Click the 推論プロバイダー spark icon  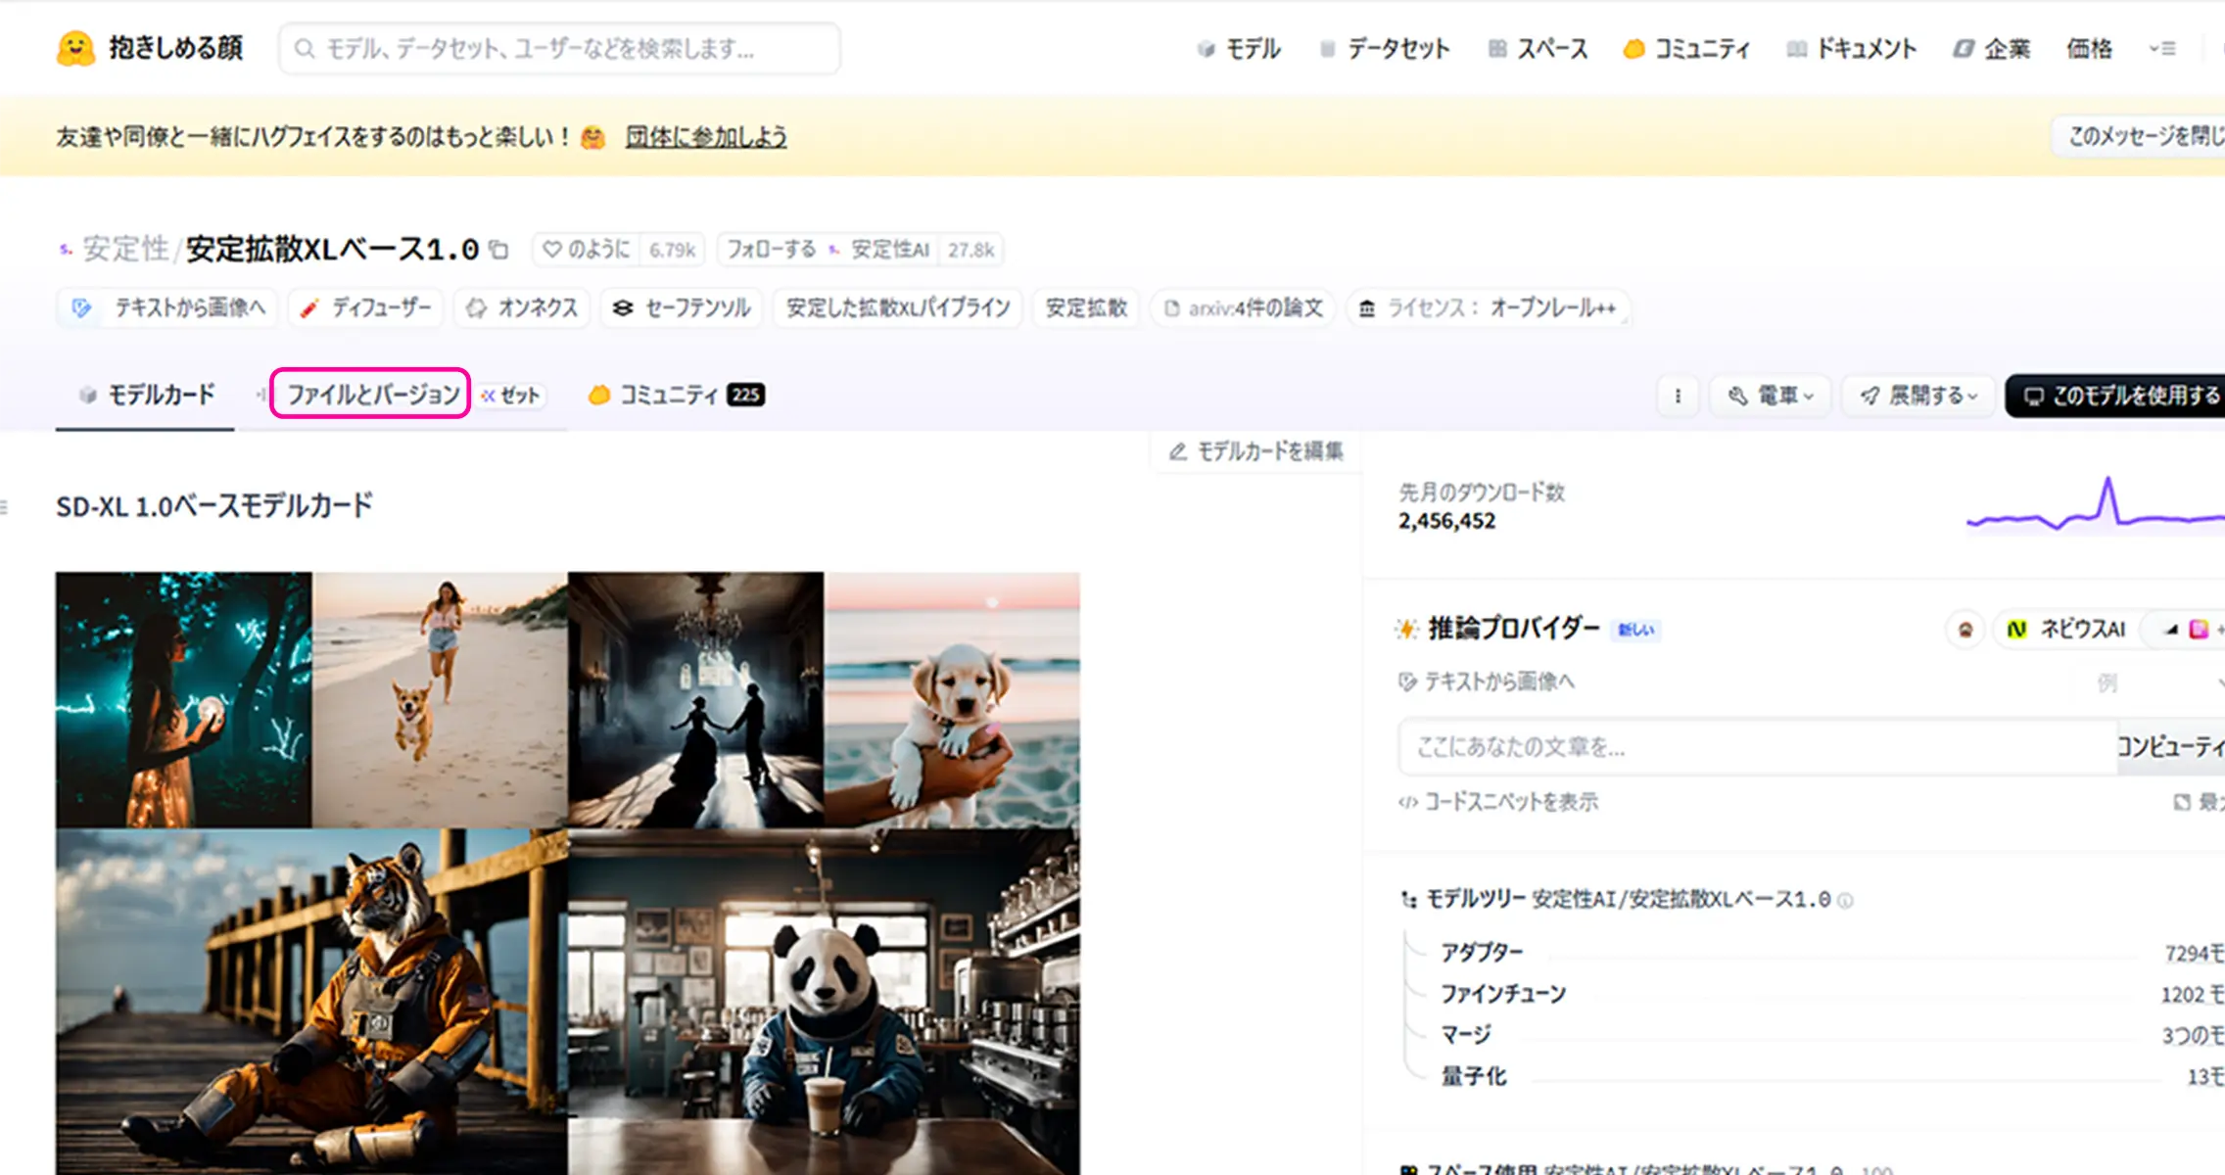tap(1406, 629)
